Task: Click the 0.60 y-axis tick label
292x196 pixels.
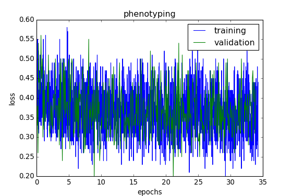Action: 27,19
